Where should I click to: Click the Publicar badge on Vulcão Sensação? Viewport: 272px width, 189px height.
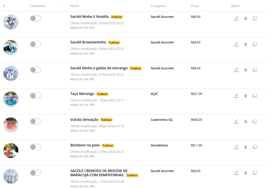(106, 120)
